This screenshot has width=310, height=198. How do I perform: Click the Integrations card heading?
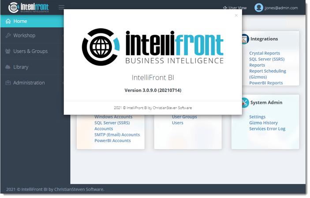(x=264, y=39)
